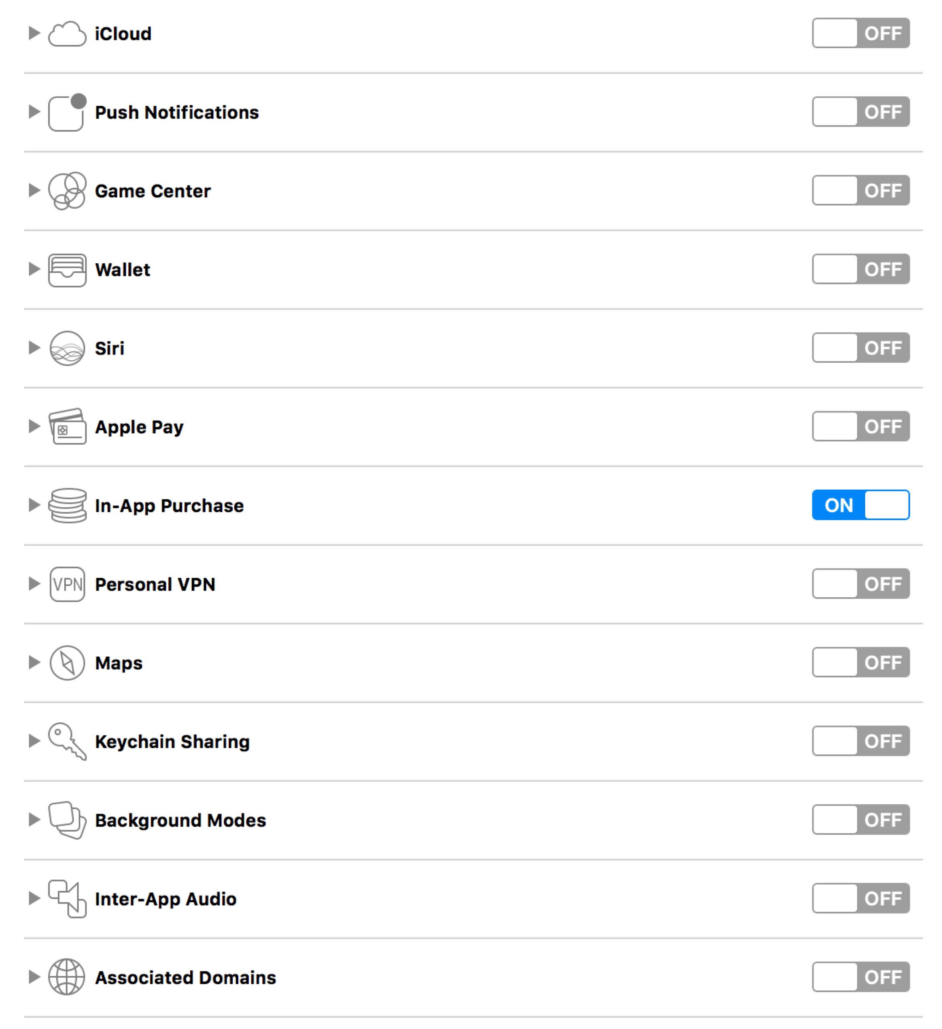Screen dimensions: 942x1029
Task: Click the Game Center bubbles icon
Action: pos(67,191)
